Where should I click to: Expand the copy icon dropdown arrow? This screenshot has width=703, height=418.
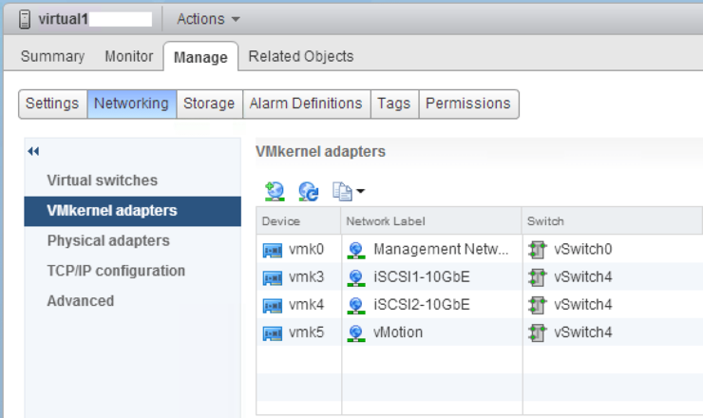(x=360, y=192)
